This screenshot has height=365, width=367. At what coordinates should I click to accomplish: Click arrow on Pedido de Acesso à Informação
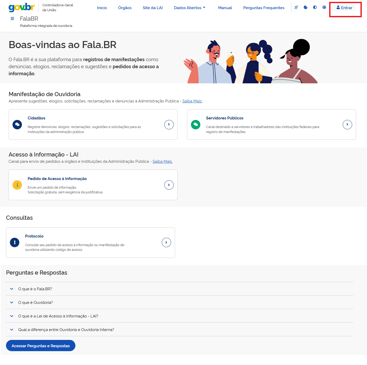[x=169, y=185]
